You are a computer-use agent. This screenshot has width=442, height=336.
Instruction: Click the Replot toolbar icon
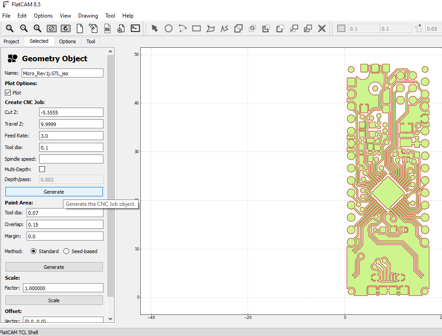[x=65, y=28]
